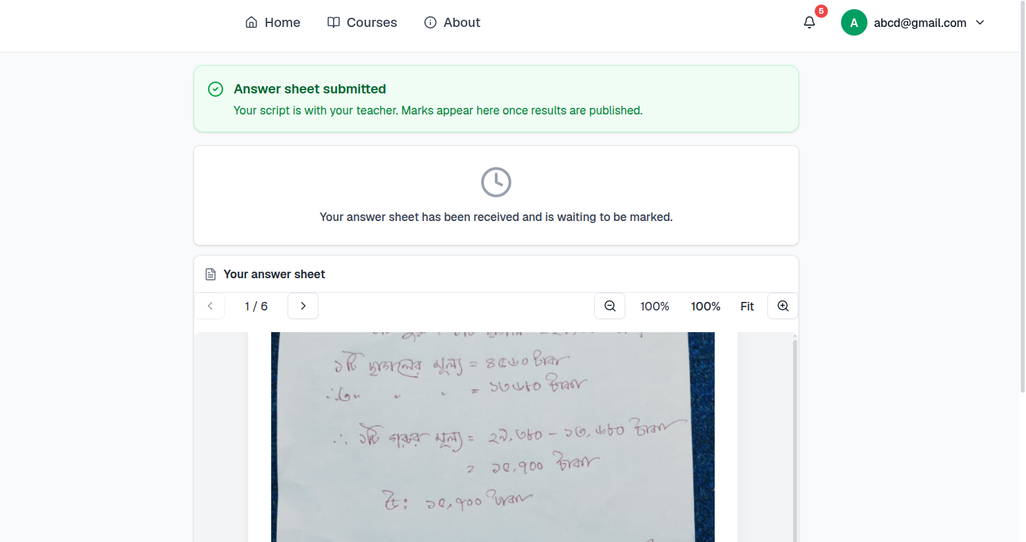
Task: Click the Your answer sheet heading
Action: [x=274, y=274]
